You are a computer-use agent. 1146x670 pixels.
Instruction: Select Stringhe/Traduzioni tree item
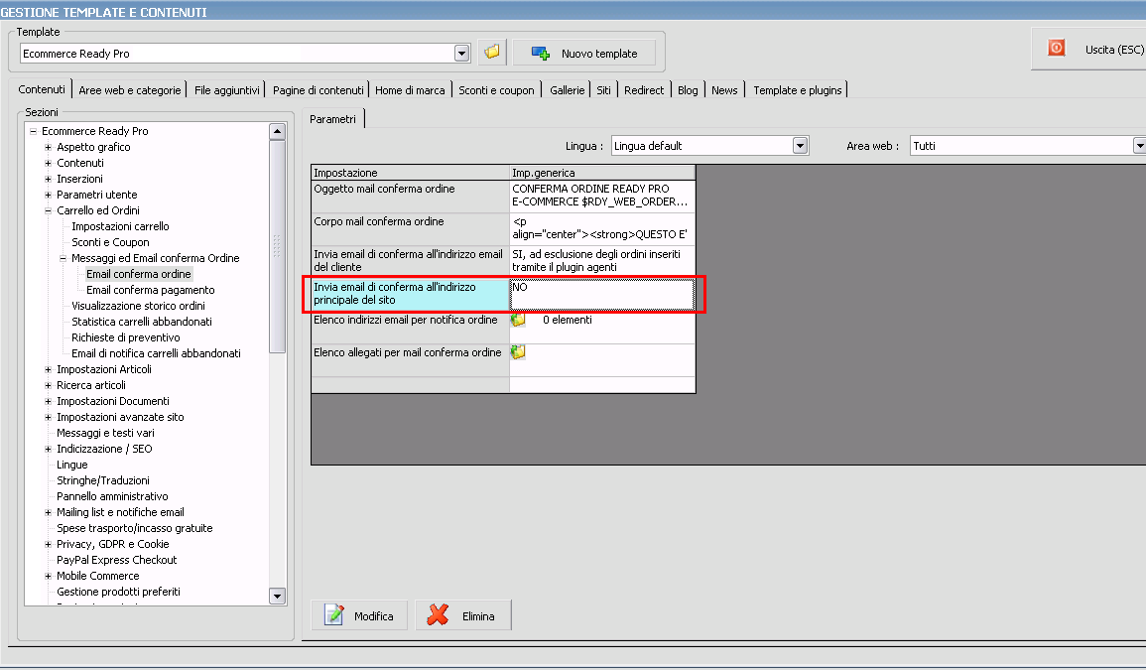pyautogui.click(x=103, y=480)
